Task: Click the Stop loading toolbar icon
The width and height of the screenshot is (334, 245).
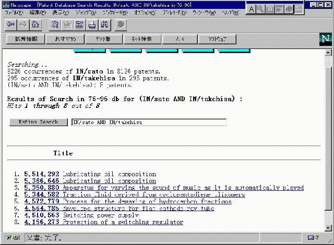Action: coord(121,24)
